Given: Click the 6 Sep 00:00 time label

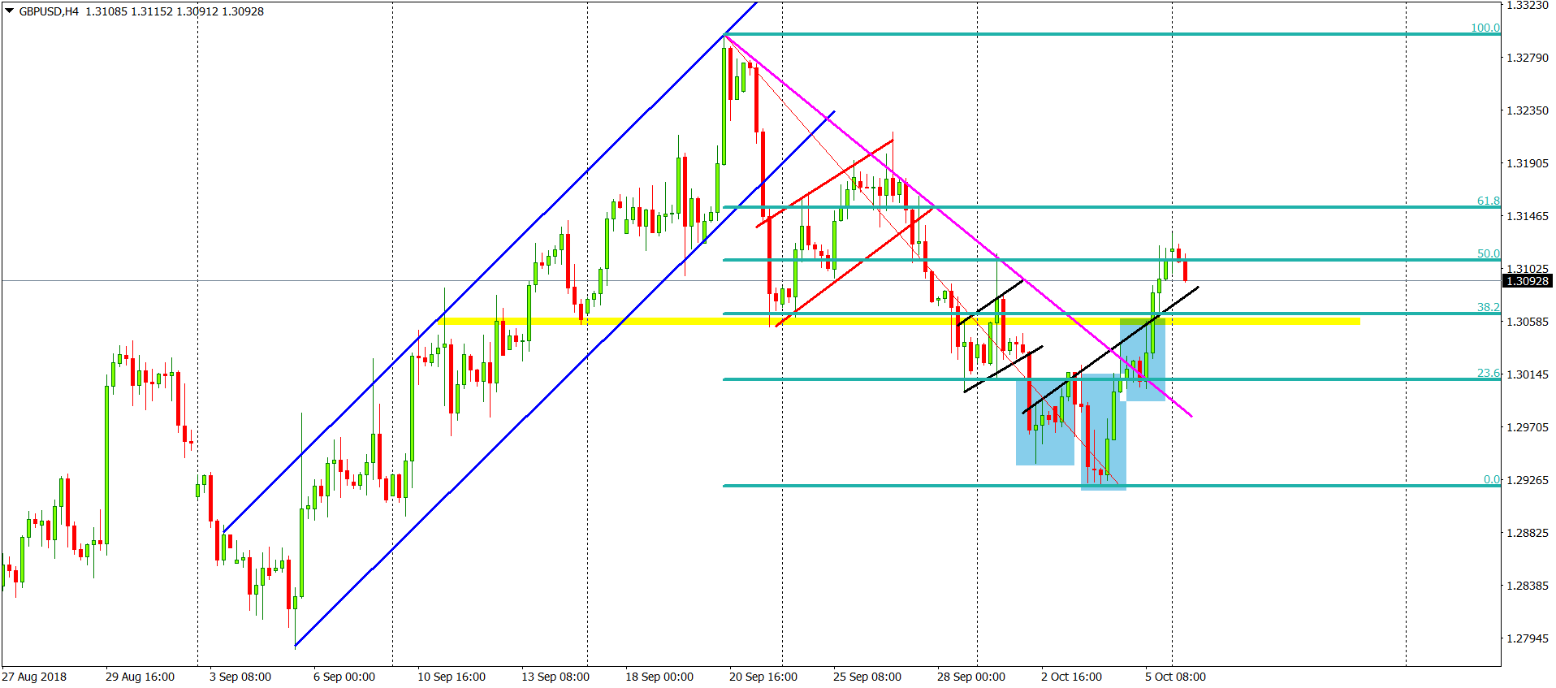Looking at the screenshot, I should (344, 677).
